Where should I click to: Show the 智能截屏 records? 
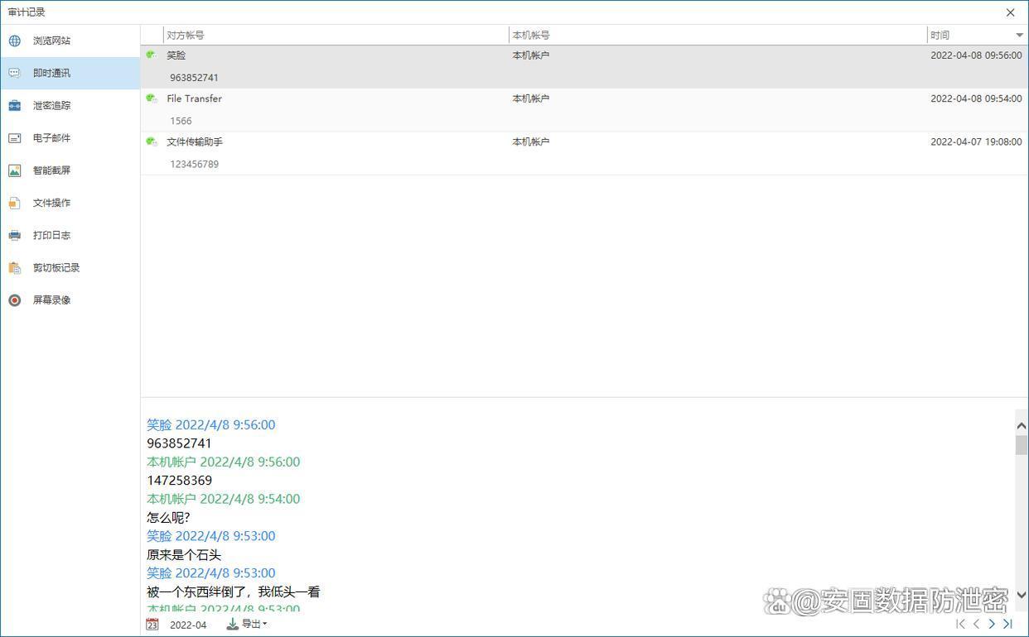click(x=70, y=170)
